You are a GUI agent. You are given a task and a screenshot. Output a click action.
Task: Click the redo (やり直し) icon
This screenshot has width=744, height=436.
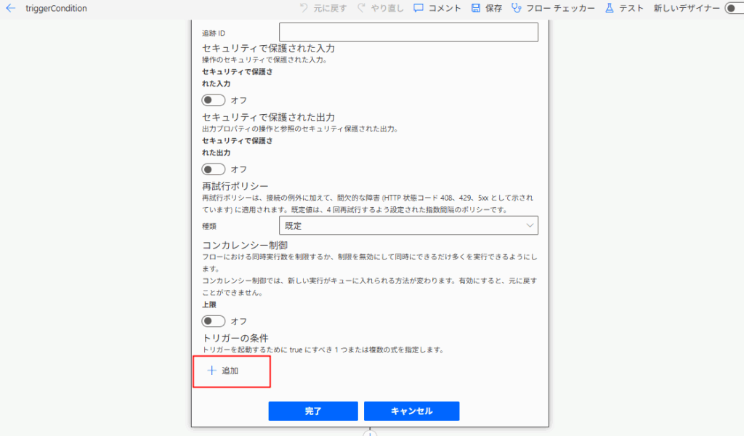pos(362,8)
